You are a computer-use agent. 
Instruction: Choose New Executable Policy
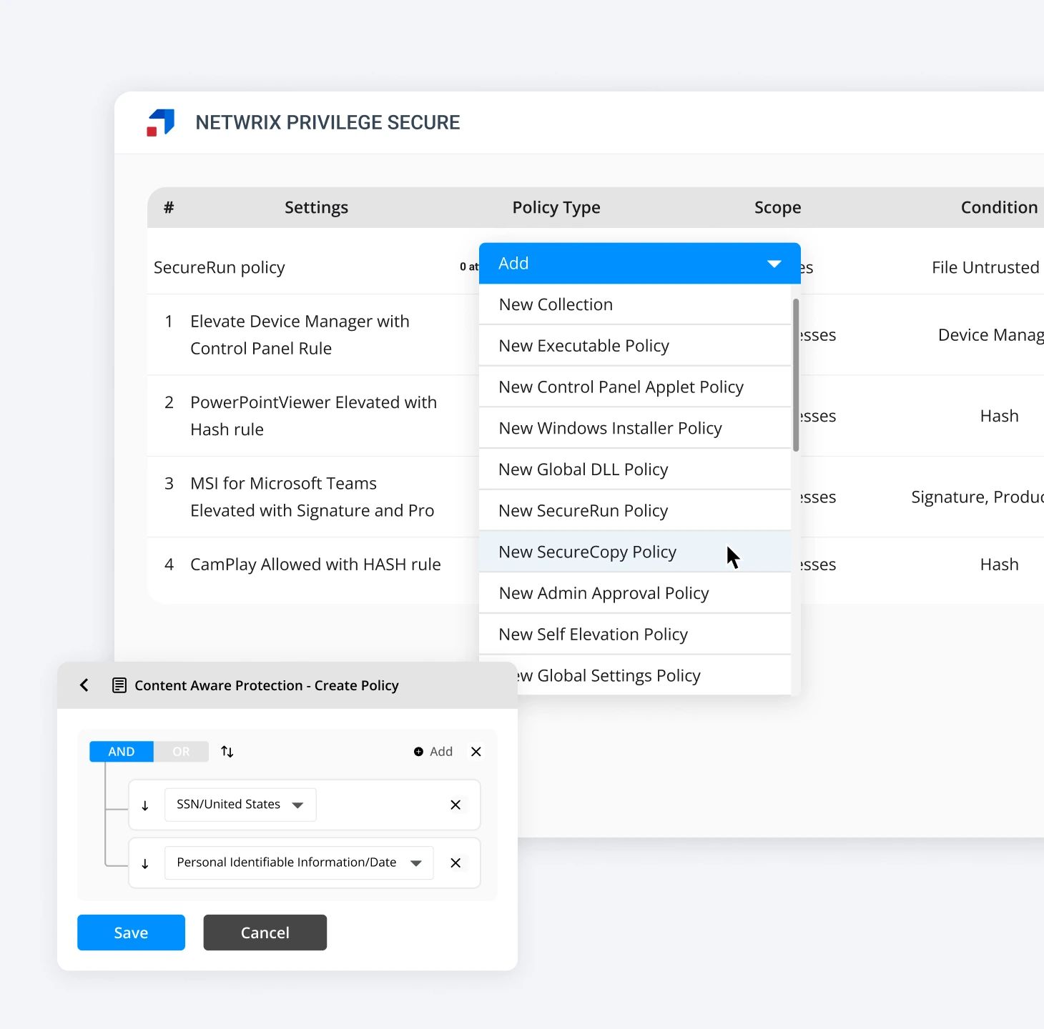coord(635,346)
